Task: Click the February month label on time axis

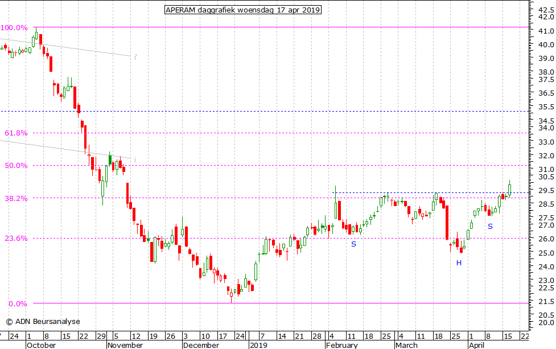Action: click(x=342, y=345)
